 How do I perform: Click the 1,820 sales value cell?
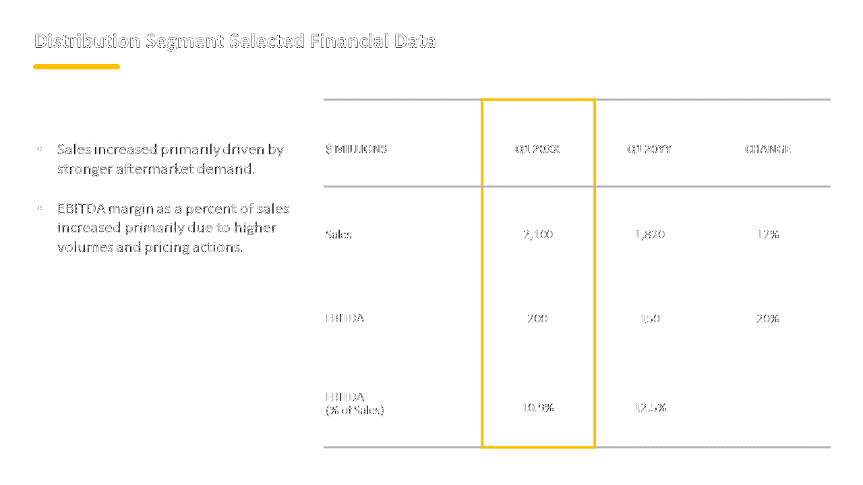tap(650, 234)
